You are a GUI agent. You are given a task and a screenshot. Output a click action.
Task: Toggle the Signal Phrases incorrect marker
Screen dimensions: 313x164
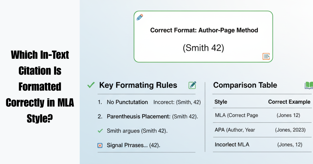point(100,145)
